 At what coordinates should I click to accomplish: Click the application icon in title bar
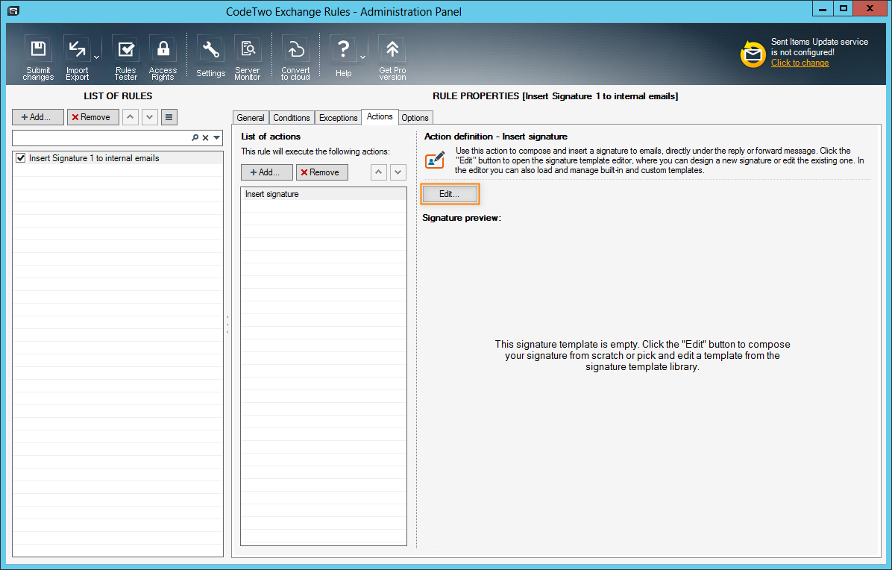(13, 10)
